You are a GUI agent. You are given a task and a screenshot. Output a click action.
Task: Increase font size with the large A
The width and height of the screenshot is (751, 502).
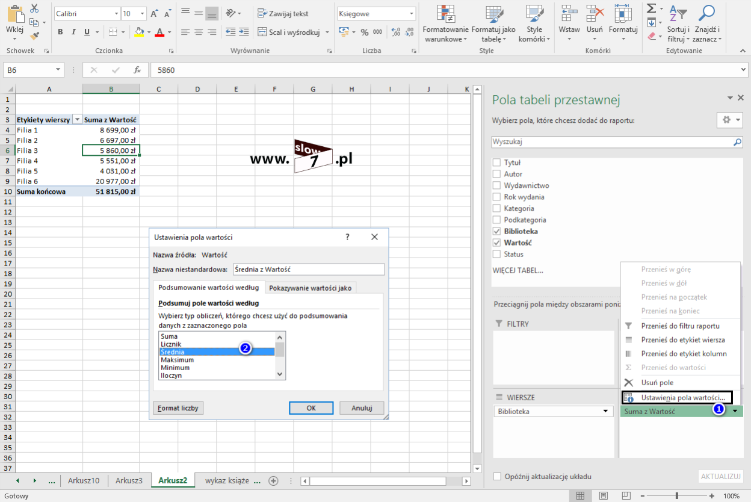155,13
